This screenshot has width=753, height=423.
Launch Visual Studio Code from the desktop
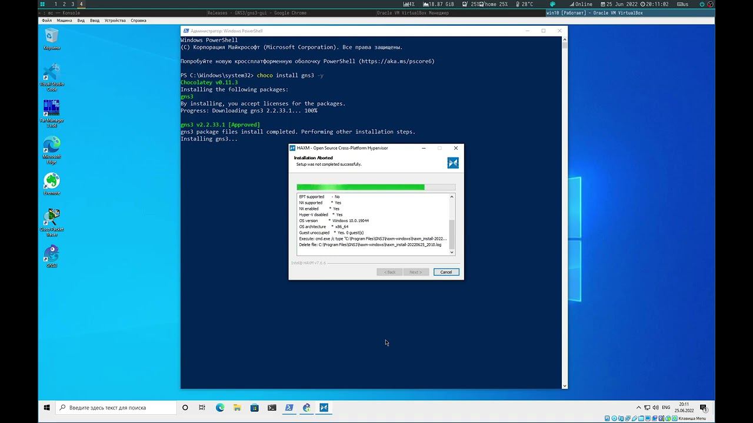pyautogui.click(x=52, y=77)
